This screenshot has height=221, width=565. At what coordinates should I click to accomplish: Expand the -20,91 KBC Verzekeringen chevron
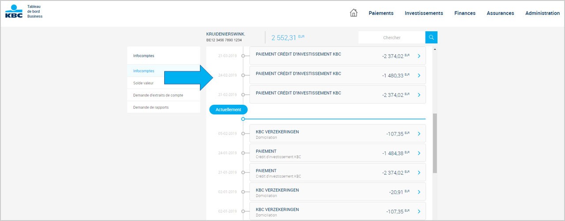coord(419,192)
